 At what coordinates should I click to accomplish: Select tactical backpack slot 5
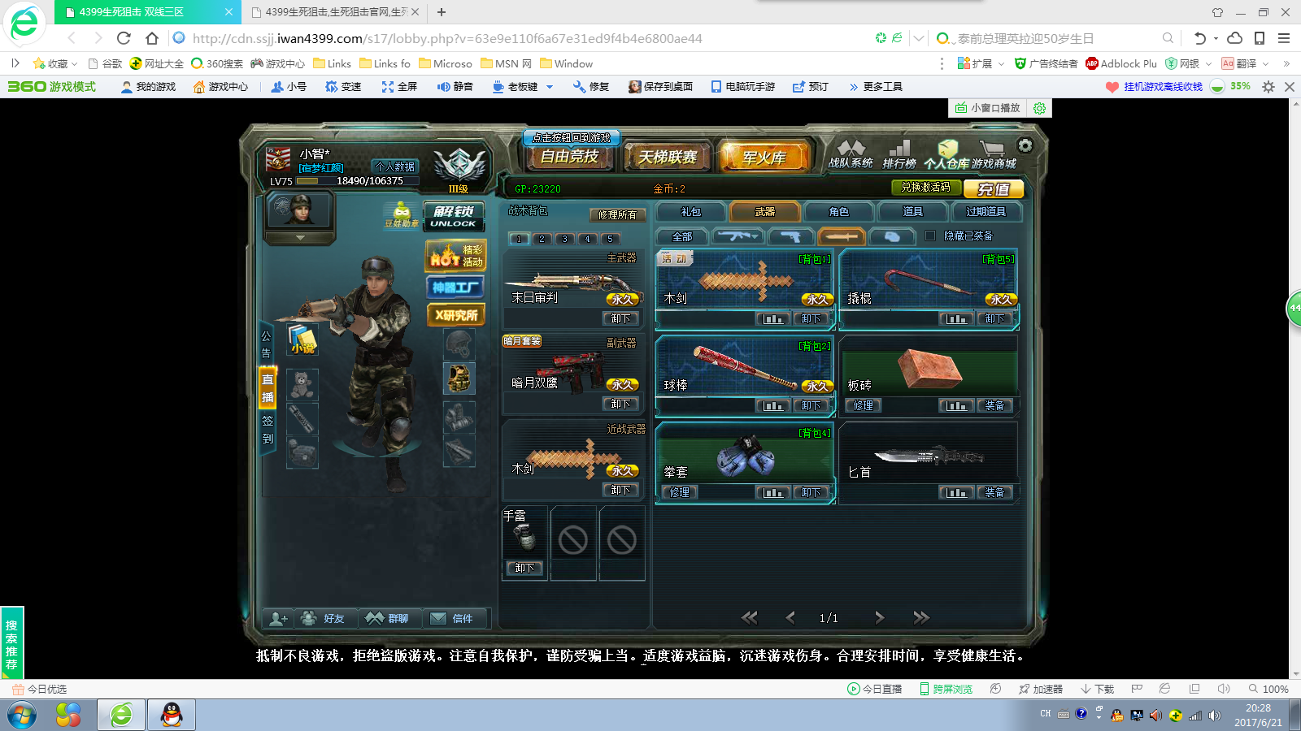[611, 239]
